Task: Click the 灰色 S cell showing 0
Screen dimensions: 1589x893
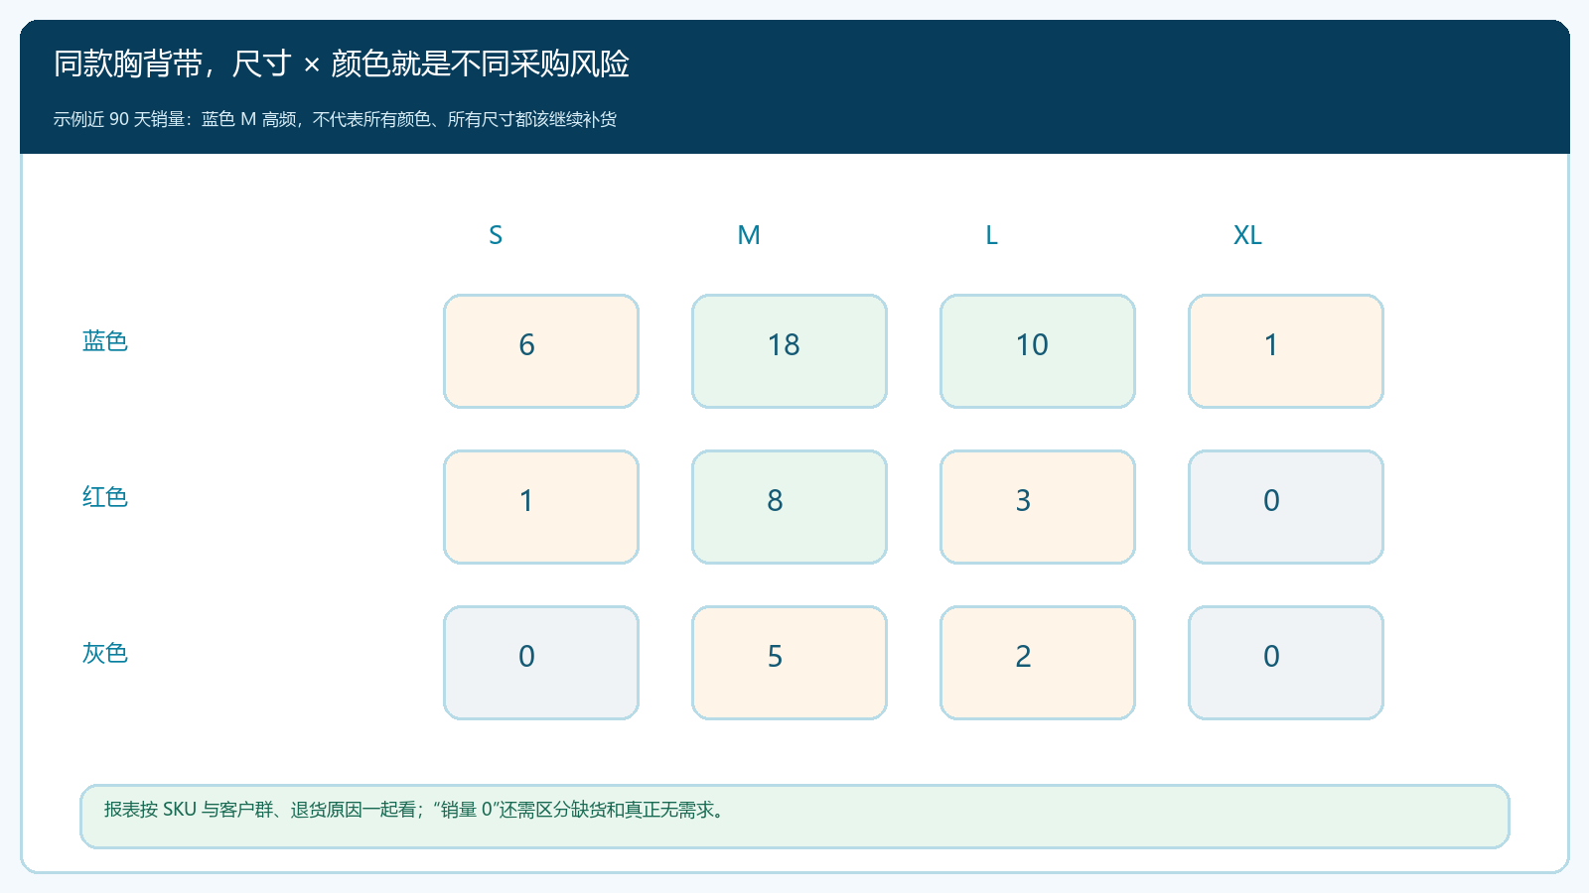Action: click(x=541, y=663)
